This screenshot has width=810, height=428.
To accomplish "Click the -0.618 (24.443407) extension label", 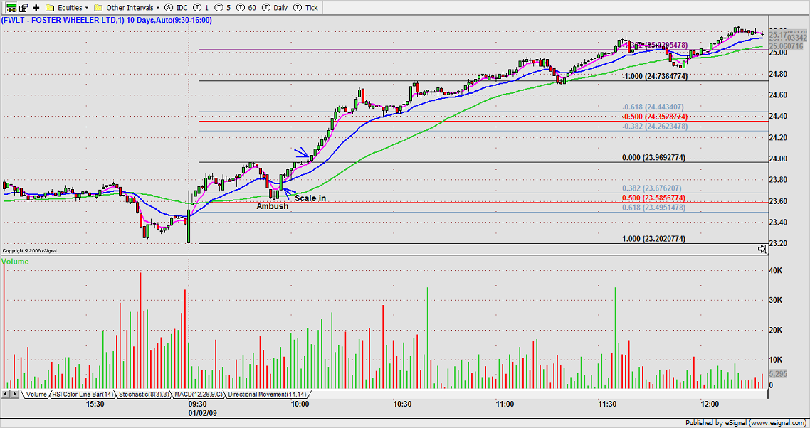I will 653,107.
